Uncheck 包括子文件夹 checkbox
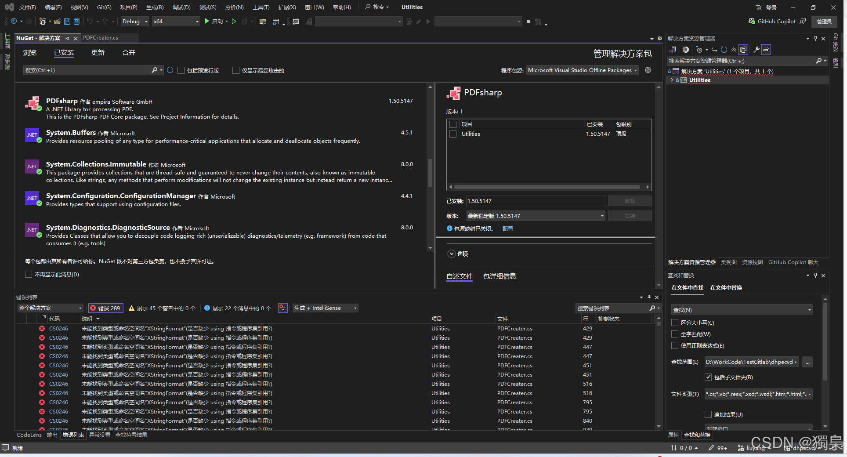 click(x=708, y=377)
